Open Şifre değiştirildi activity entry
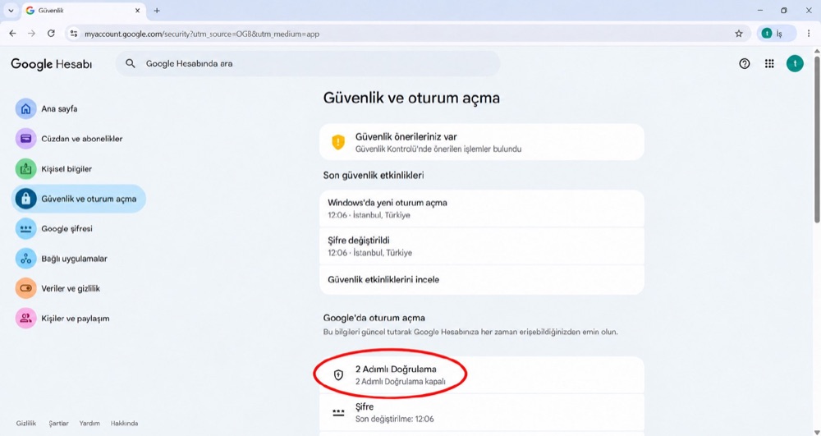The width and height of the screenshot is (821, 436). [x=482, y=246]
